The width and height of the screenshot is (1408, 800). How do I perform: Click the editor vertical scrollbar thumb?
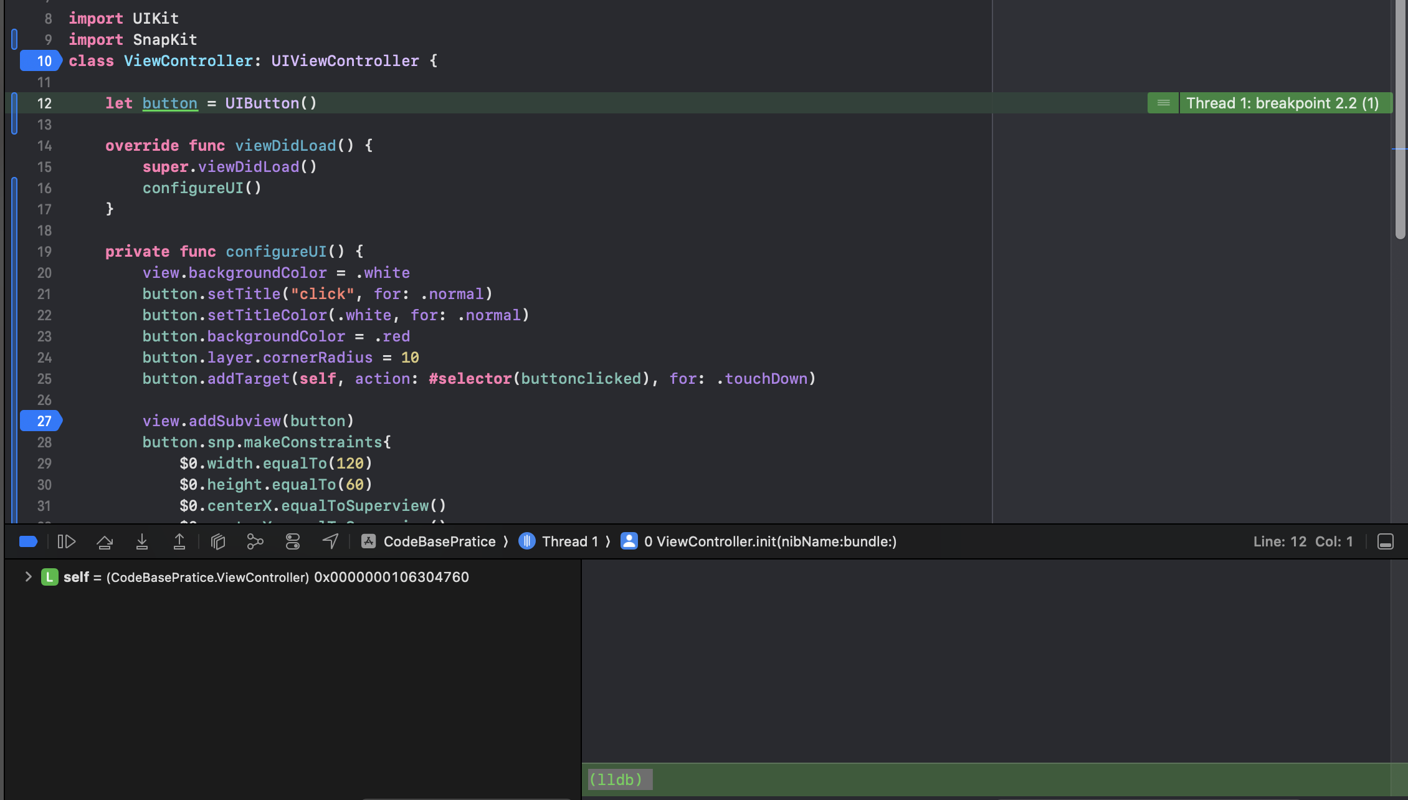[1401, 118]
